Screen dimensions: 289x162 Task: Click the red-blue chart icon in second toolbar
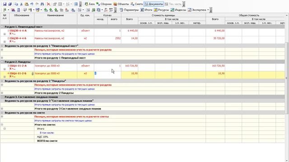(x=13, y=10)
